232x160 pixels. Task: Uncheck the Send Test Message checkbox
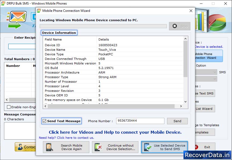pyautogui.click(x=44, y=121)
